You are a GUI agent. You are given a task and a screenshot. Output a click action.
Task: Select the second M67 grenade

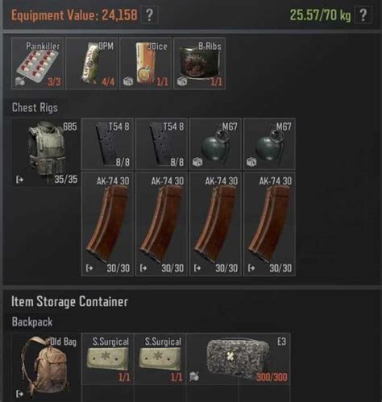pos(269,144)
